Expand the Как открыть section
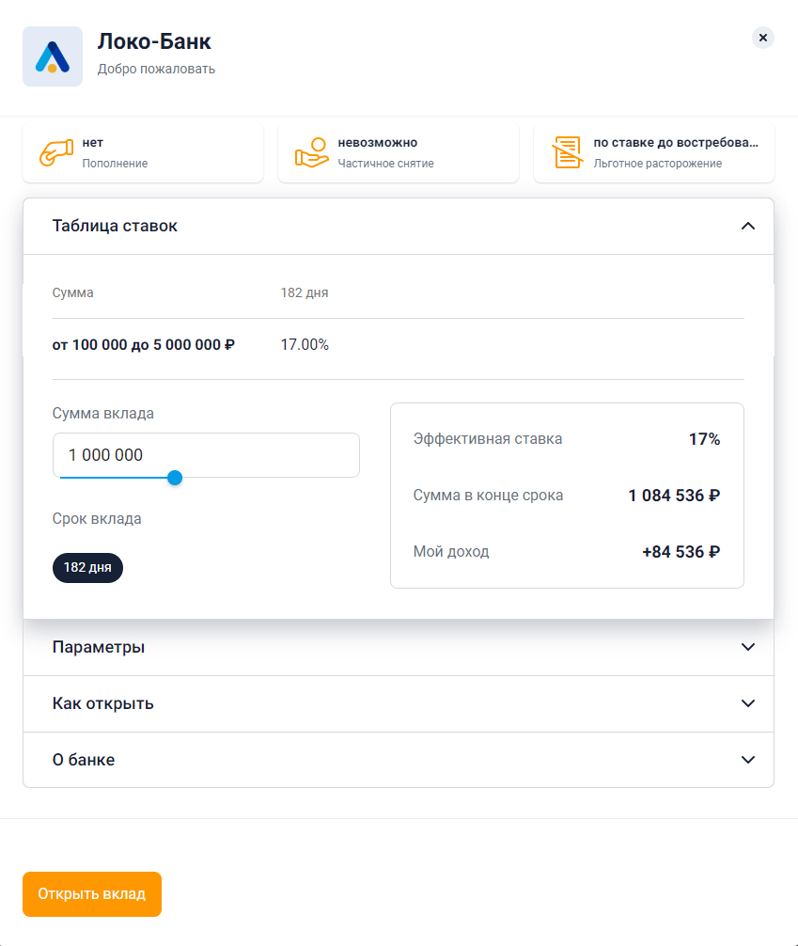This screenshot has width=798, height=946. [748, 703]
